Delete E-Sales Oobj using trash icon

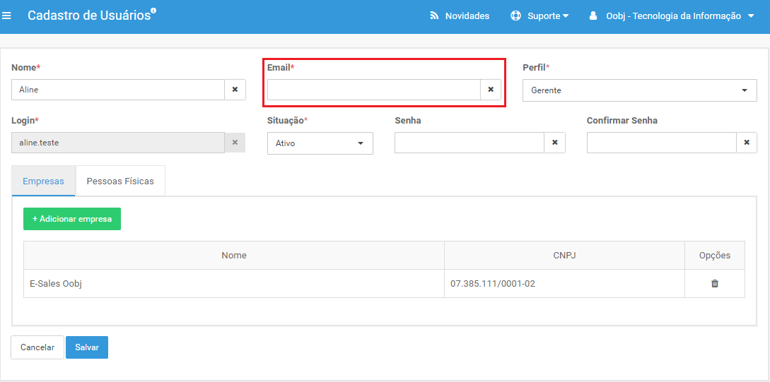[x=715, y=283]
